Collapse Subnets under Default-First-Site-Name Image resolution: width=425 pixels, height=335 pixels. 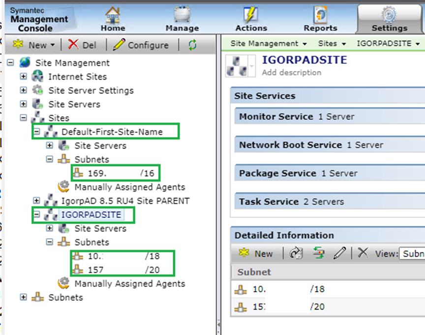tap(49, 159)
